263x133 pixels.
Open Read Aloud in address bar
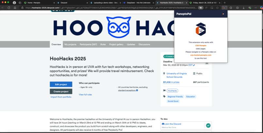click(x=206, y=8)
